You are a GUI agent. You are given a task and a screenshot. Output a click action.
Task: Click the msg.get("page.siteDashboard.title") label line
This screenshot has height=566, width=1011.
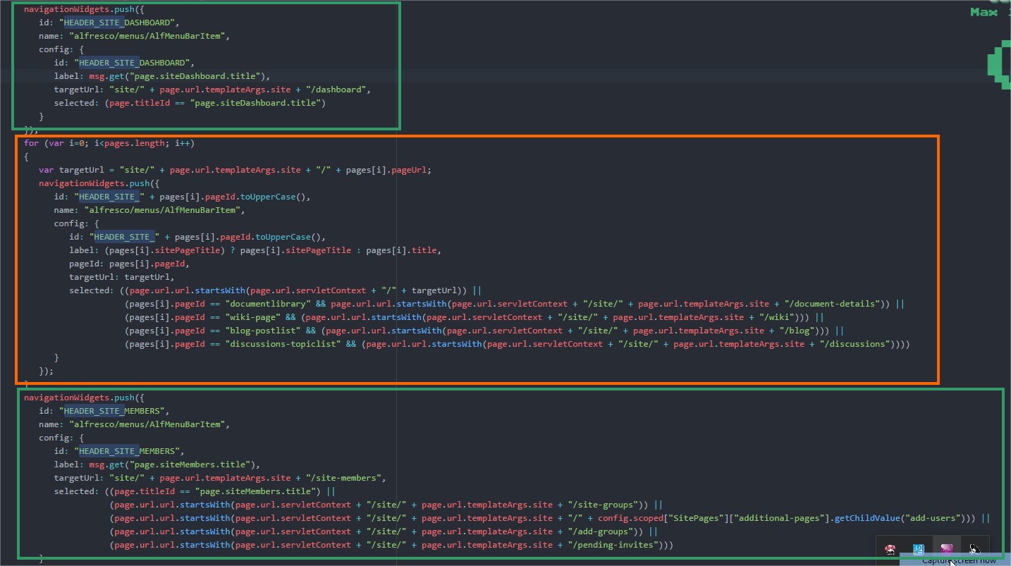click(162, 76)
